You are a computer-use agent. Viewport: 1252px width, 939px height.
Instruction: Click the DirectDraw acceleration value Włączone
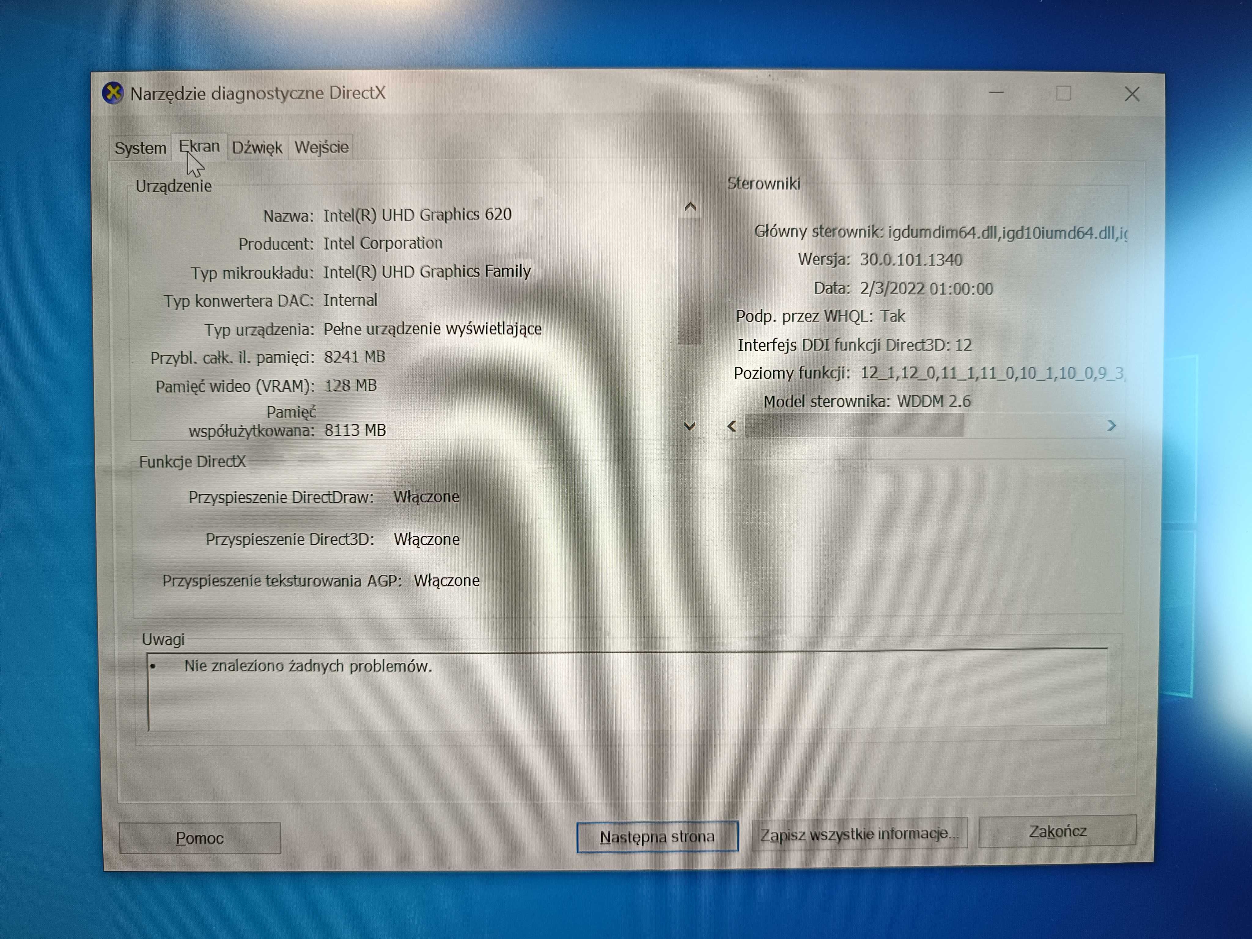coord(426,497)
